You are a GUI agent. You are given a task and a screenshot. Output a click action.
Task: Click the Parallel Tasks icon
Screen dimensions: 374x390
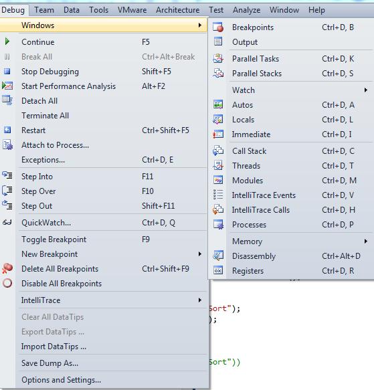218,58
